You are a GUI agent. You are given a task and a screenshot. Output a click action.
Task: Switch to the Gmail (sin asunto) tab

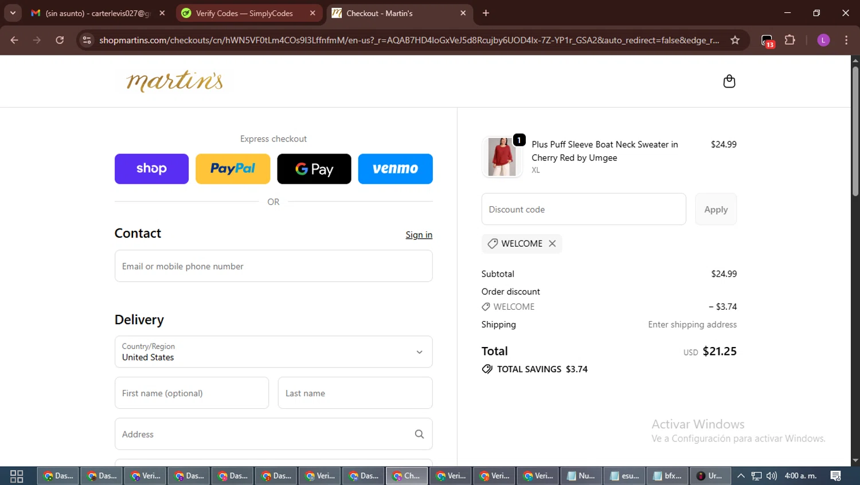98,13
